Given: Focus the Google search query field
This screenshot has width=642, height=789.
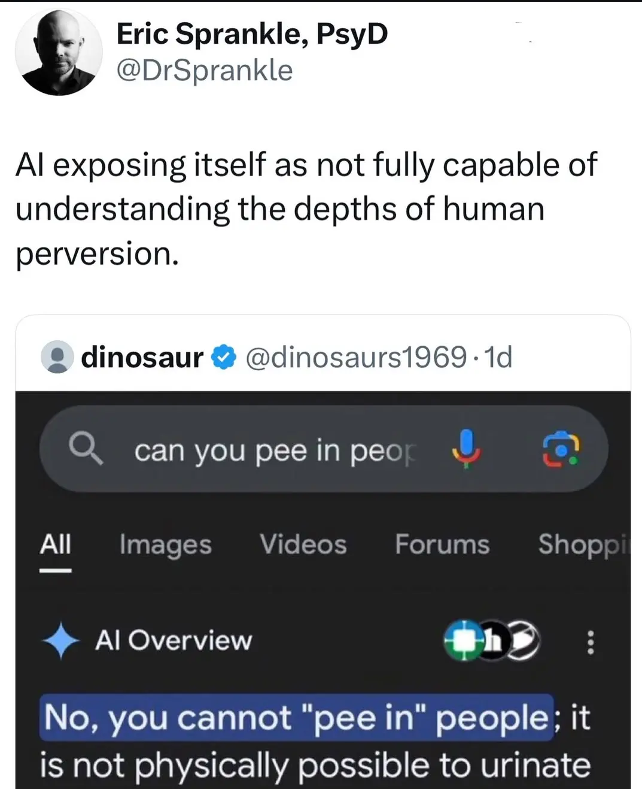Looking at the screenshot, I should pyautogui.click(x=274, y=450).
